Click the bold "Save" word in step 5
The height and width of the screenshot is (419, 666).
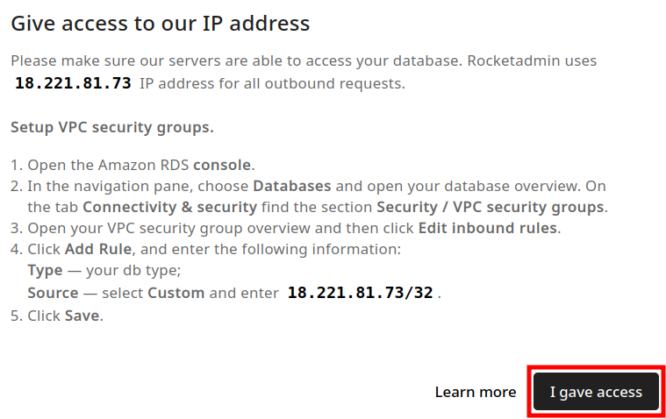click(x=82, y=316)
